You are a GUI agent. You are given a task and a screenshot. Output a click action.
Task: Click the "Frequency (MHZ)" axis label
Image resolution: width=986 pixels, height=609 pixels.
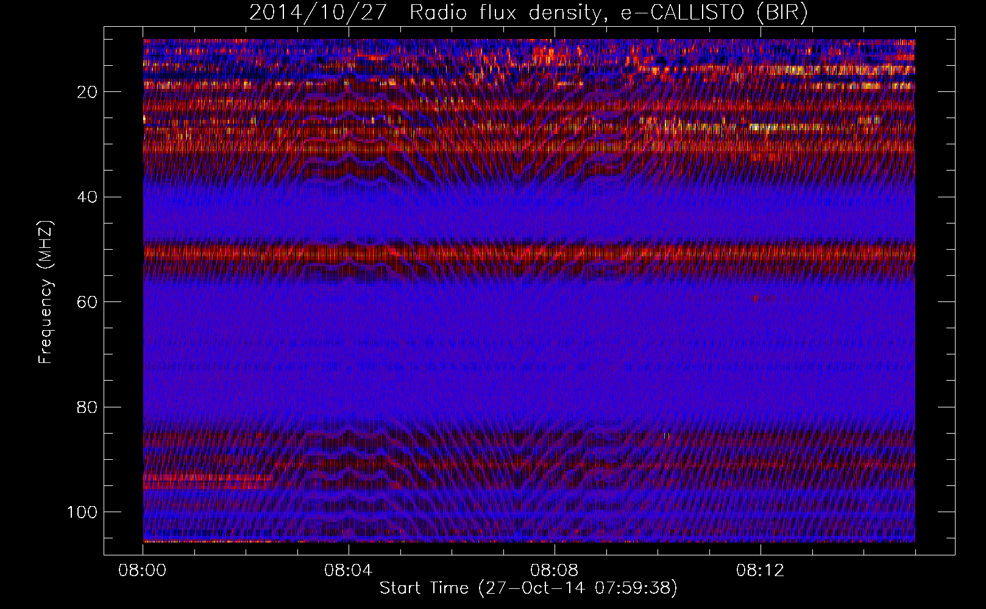[x=46, y=292]
